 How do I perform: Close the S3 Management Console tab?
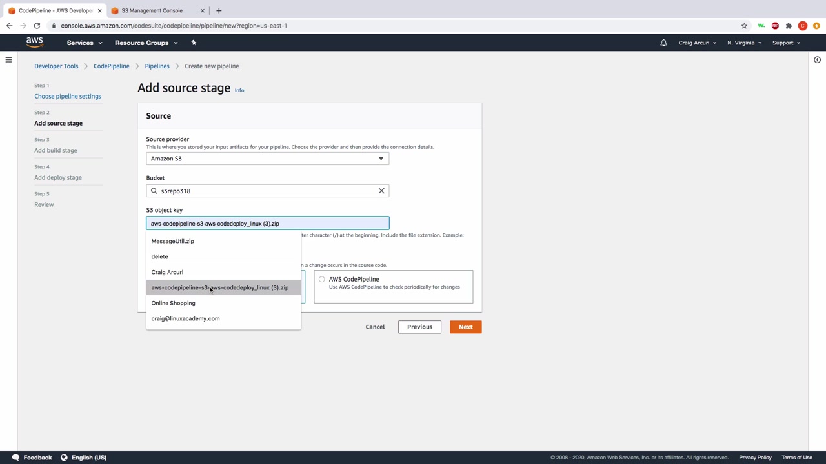coord(202,10)
